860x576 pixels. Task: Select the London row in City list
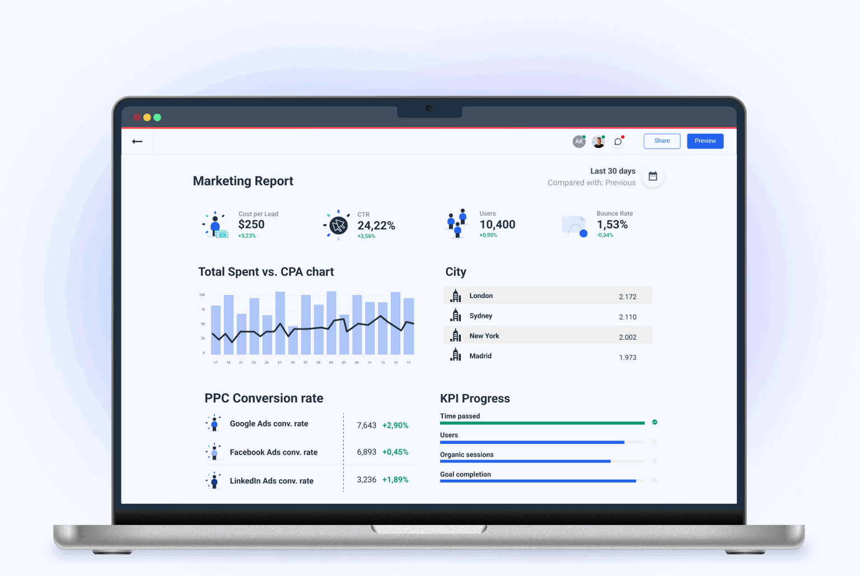548,295
